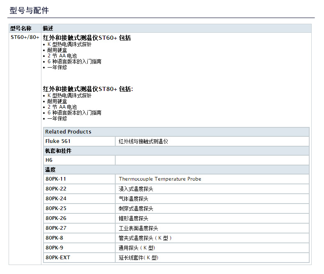Click the 描述 column header
This screenshot has height=274, width=324.
tap(48, 28)
